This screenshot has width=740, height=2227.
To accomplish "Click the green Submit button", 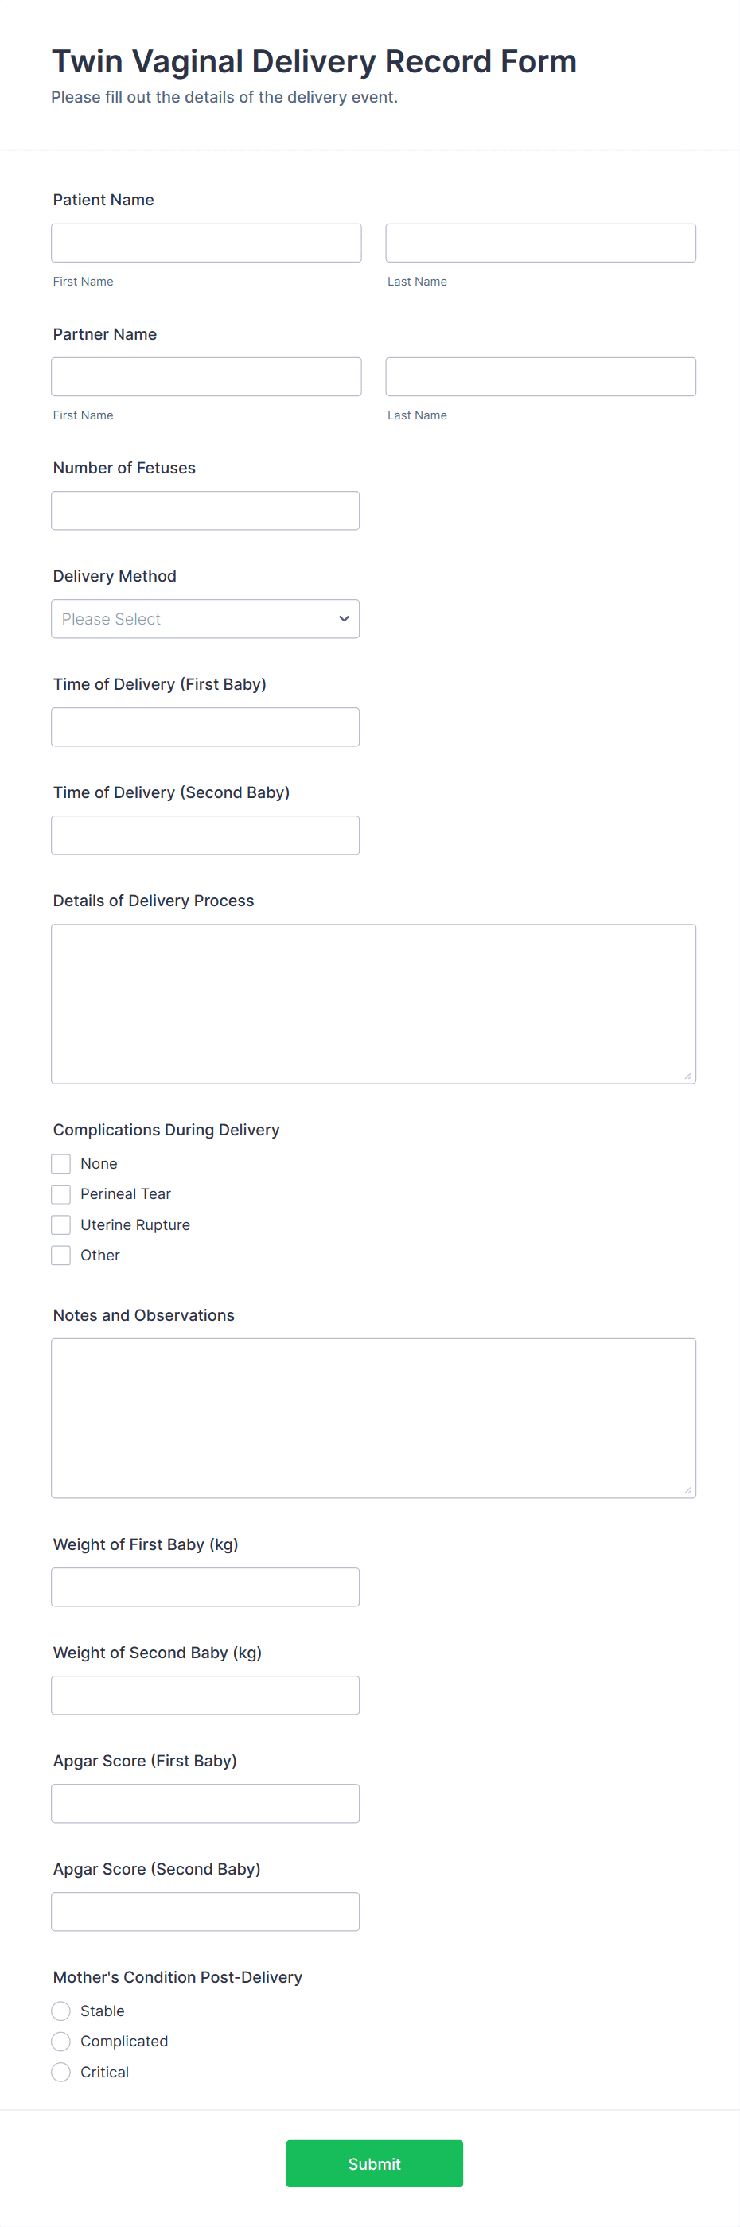I will pos(374,2164).
